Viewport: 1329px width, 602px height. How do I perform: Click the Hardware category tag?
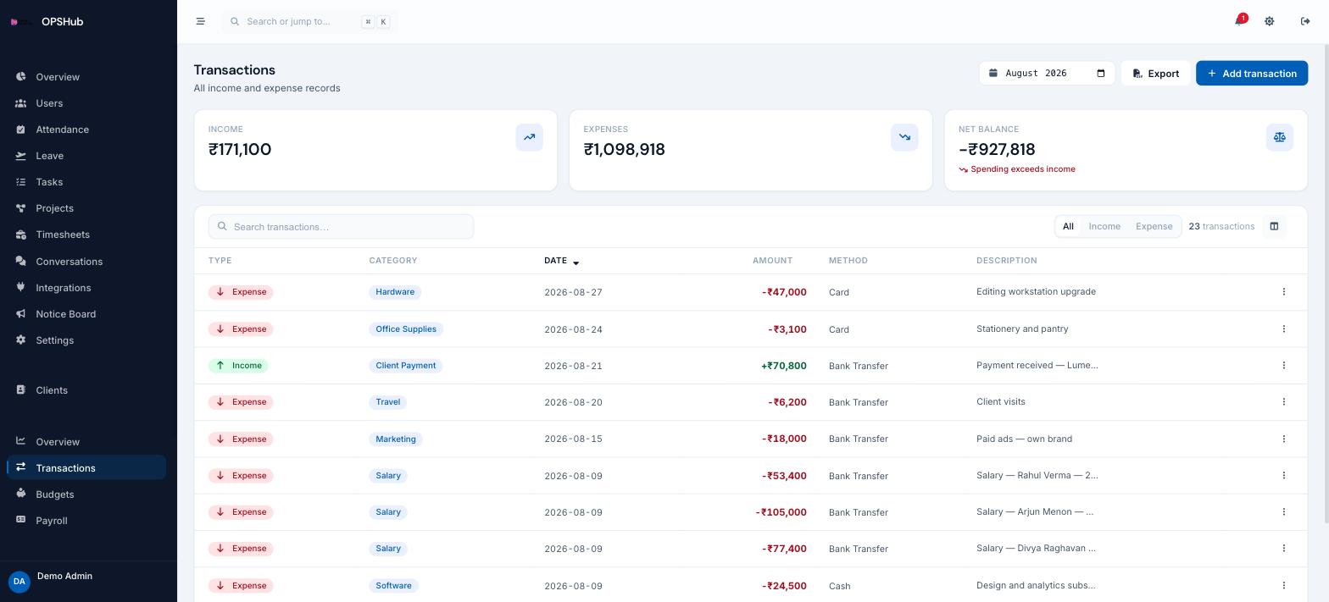click(395, 292)
